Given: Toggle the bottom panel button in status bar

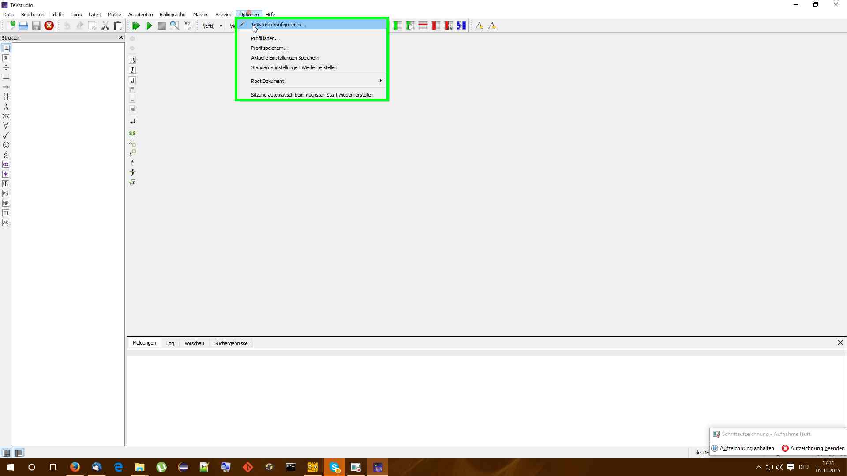Looking at the screenshot, I should tap(19, 453).
